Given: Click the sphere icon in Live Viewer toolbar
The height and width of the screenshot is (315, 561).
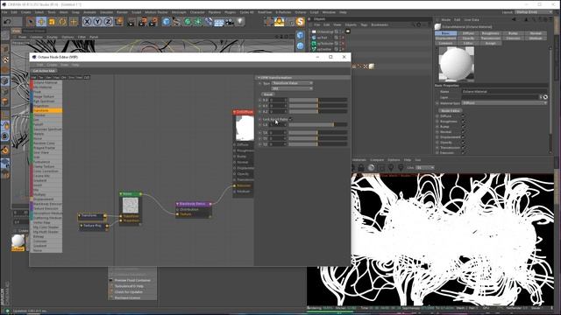Looking at the screenshot, I should pyautogui.click(x=372, y=167).
